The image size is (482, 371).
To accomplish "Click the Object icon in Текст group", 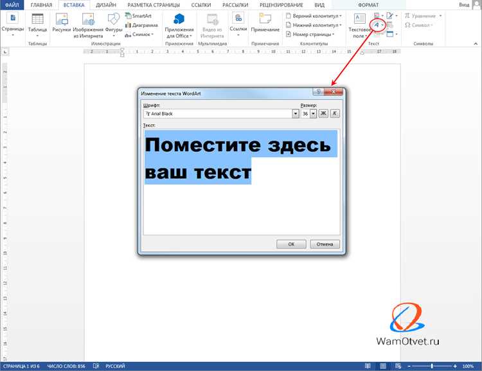I will coord(391,34).
